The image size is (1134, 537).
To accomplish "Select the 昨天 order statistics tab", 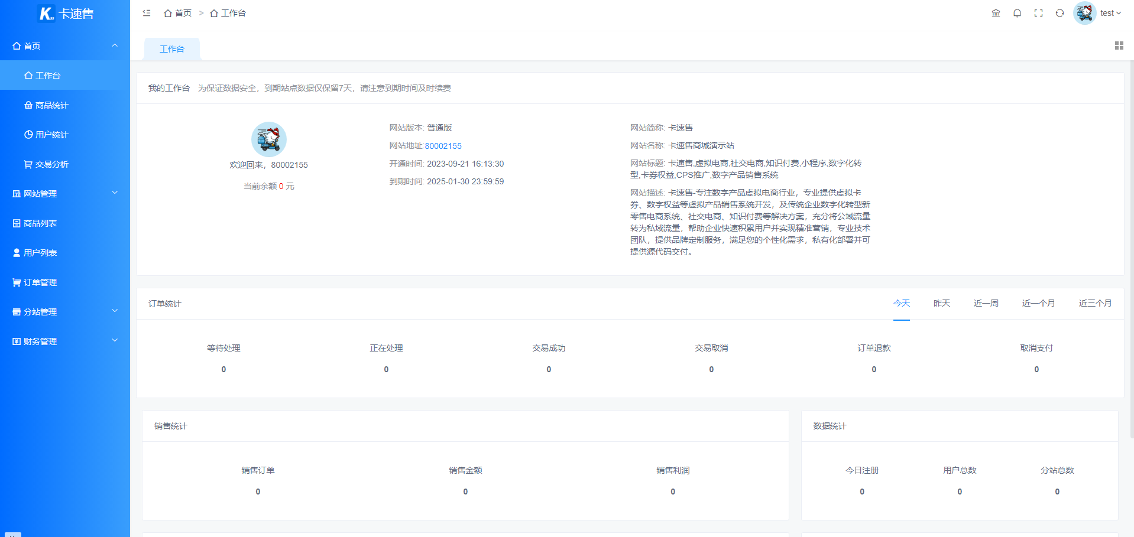I will point(941,303).
